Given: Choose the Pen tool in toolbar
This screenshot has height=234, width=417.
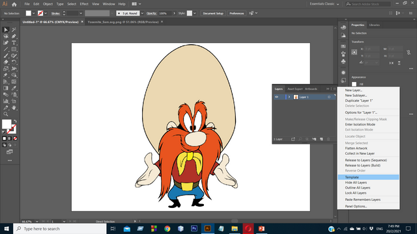Looking at the screenshot, I should click(14, 36).
